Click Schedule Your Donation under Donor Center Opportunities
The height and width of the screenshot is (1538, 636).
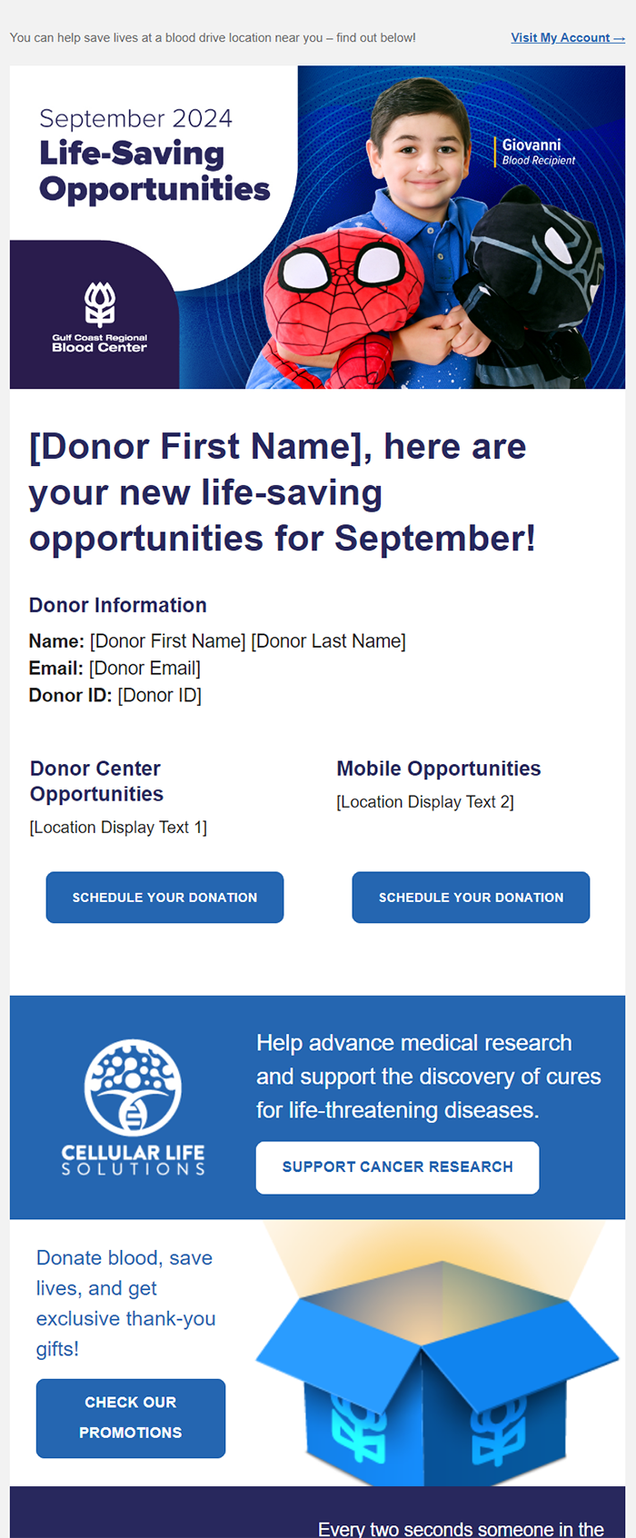coord(164,898)
